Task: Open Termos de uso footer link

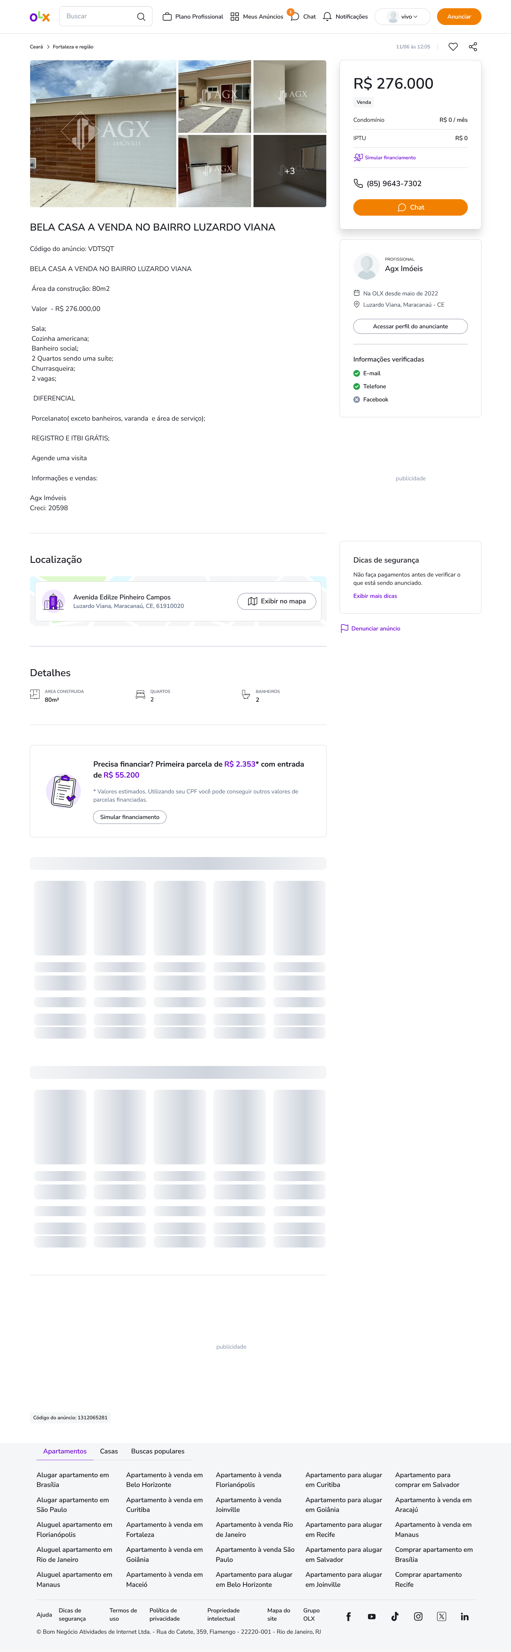Action: (123, 1615)
